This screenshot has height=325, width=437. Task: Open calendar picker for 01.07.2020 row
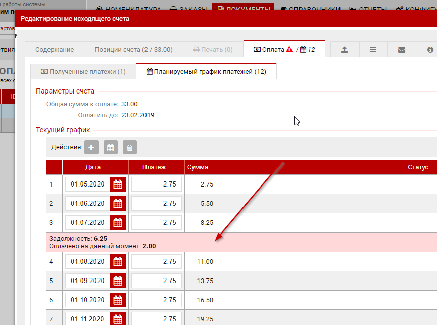point(118,223)
